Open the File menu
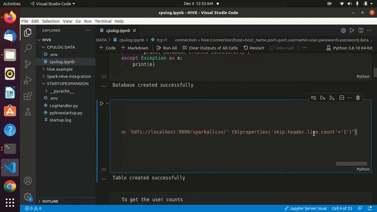The height and width of the screenshot is (212, 377). [x=25, y=21]
